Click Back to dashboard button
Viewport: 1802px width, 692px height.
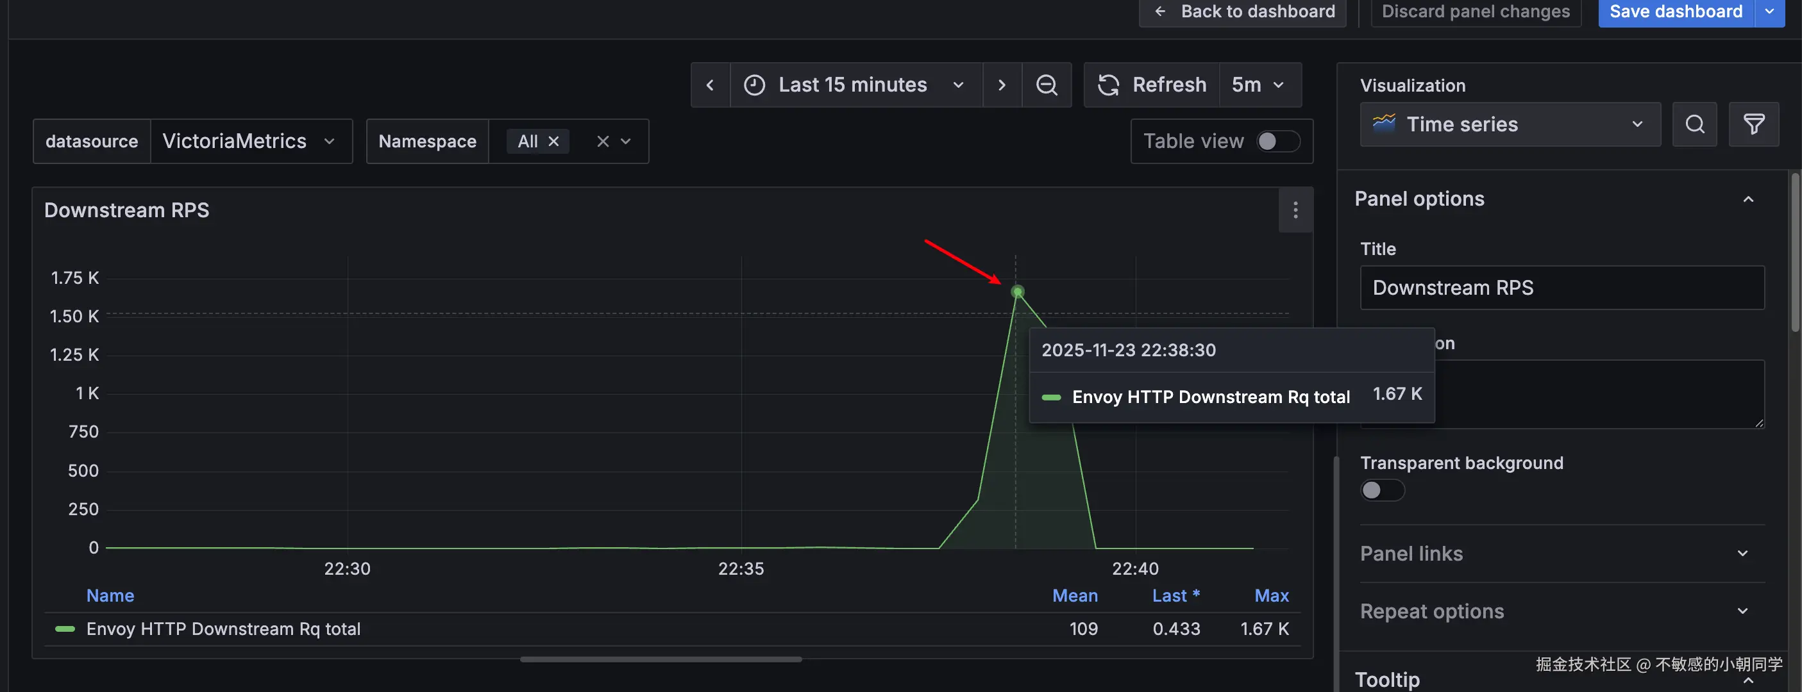pos(1243,11)
